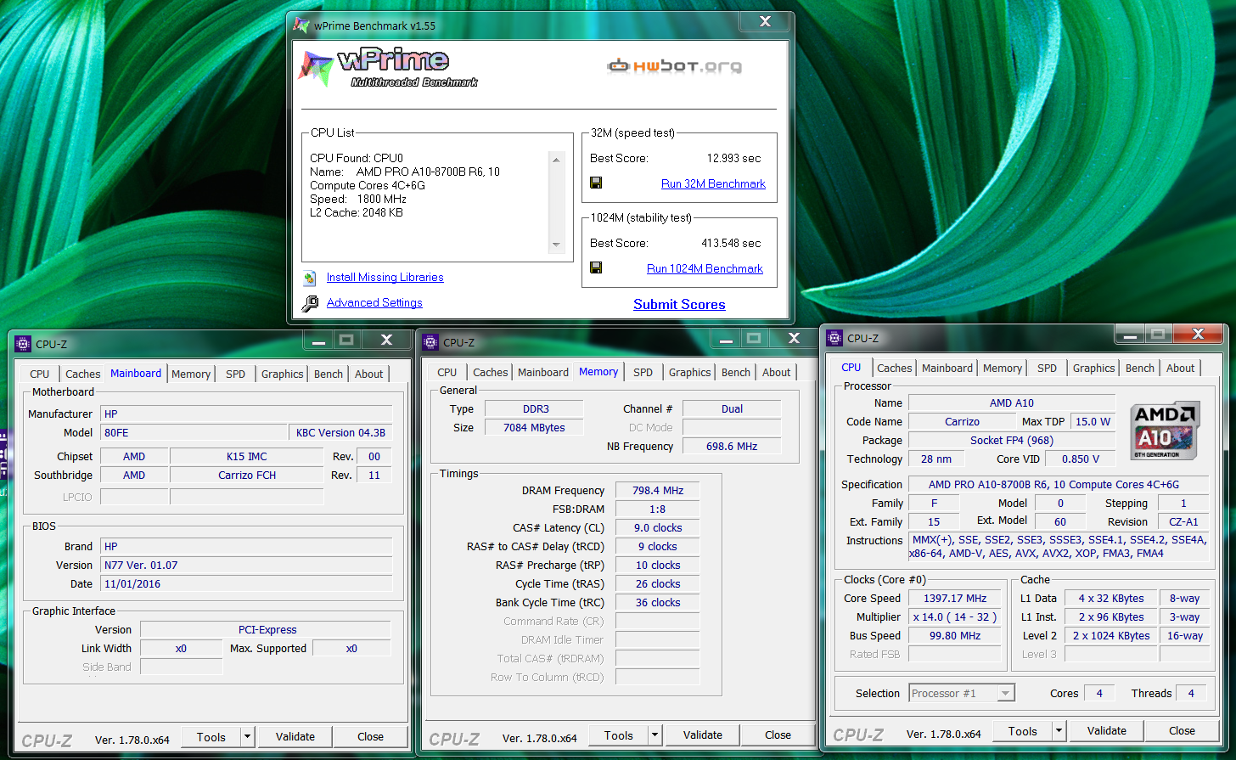Click Close button in Memory CPU-Z window
1236x760 pixels.
click(778, 735)
